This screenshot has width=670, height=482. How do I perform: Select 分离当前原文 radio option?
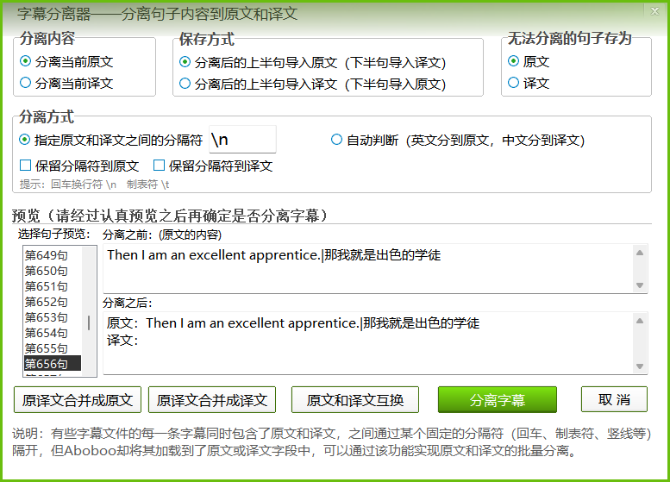(26, 62)
